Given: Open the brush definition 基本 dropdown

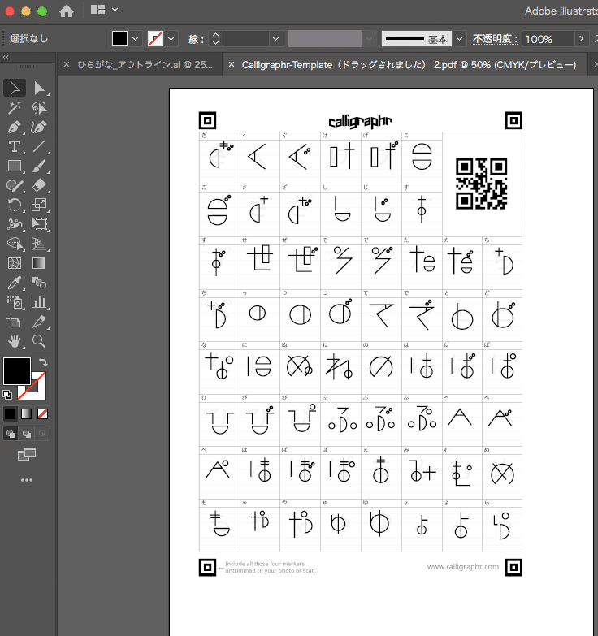Looking at the screenshot, I should tap(459, 39).
